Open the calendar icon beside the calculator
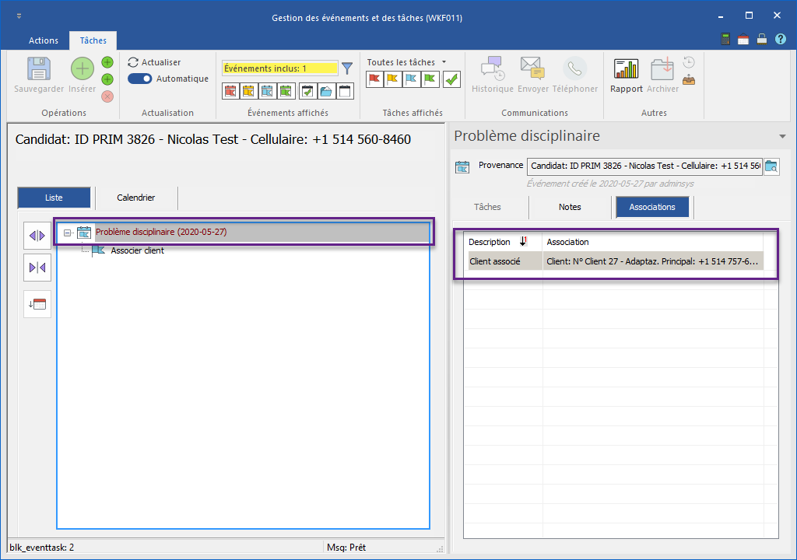 pos(743,39)
